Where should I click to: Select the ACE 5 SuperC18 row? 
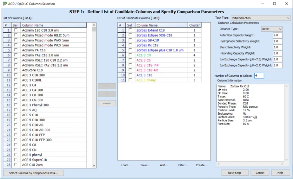(45, 160)
